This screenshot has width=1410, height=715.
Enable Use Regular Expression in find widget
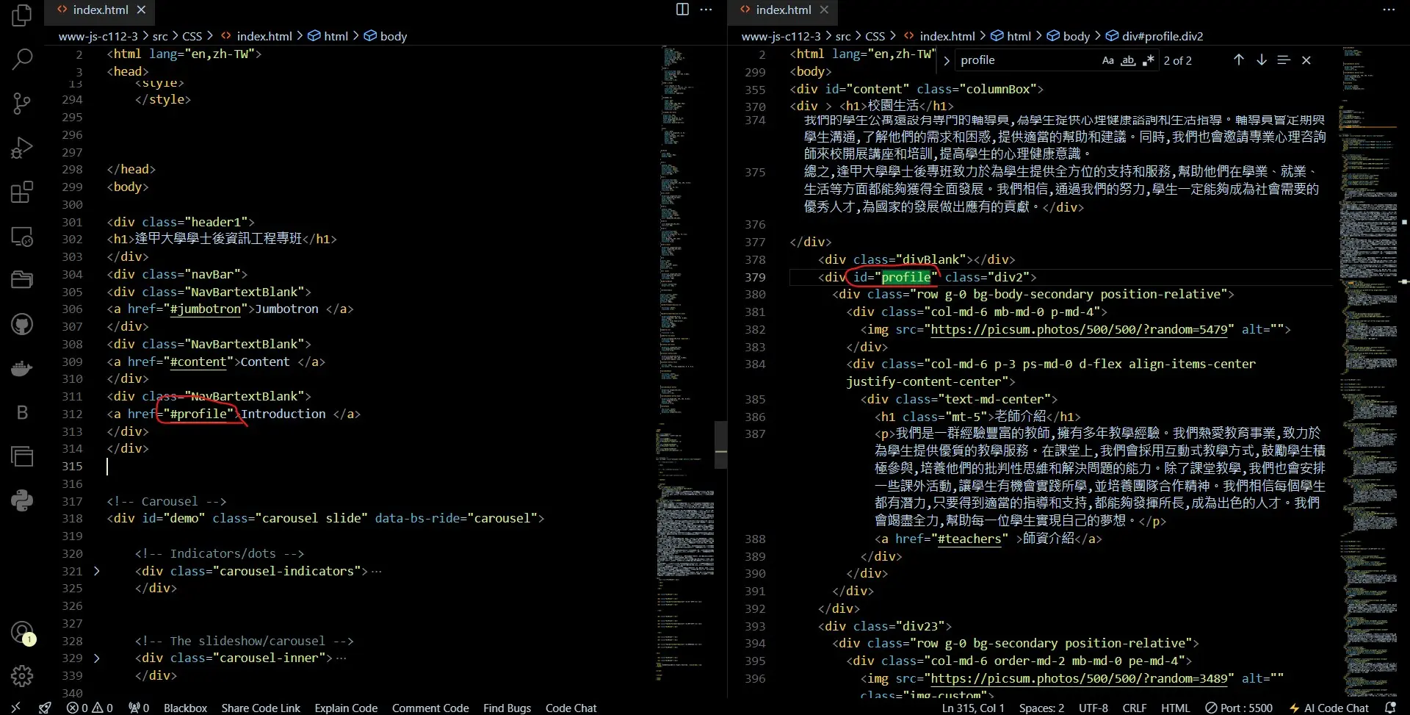point(1148,60)
